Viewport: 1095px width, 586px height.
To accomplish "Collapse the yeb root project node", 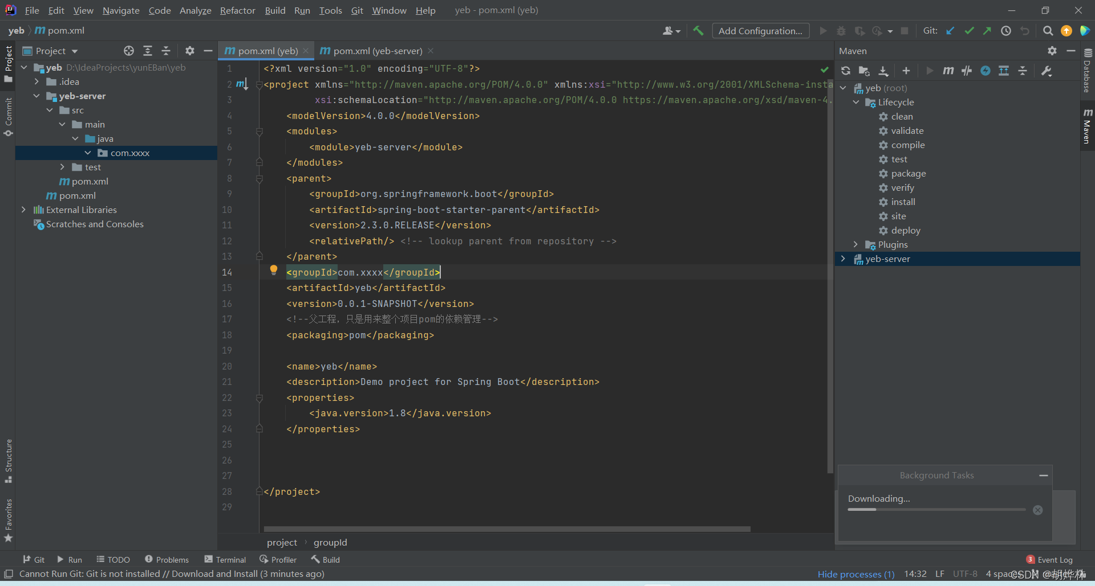I will [25, 67].
